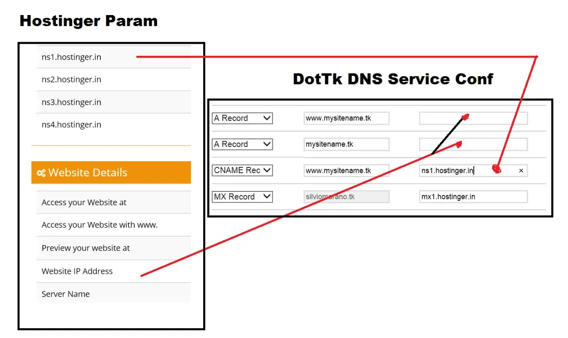
Task: Click the greyed silviomarano.tk field
Action: point(347,197)
